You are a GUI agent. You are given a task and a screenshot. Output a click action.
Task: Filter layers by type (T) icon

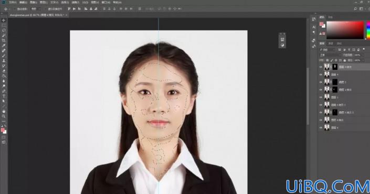(349, 50)
